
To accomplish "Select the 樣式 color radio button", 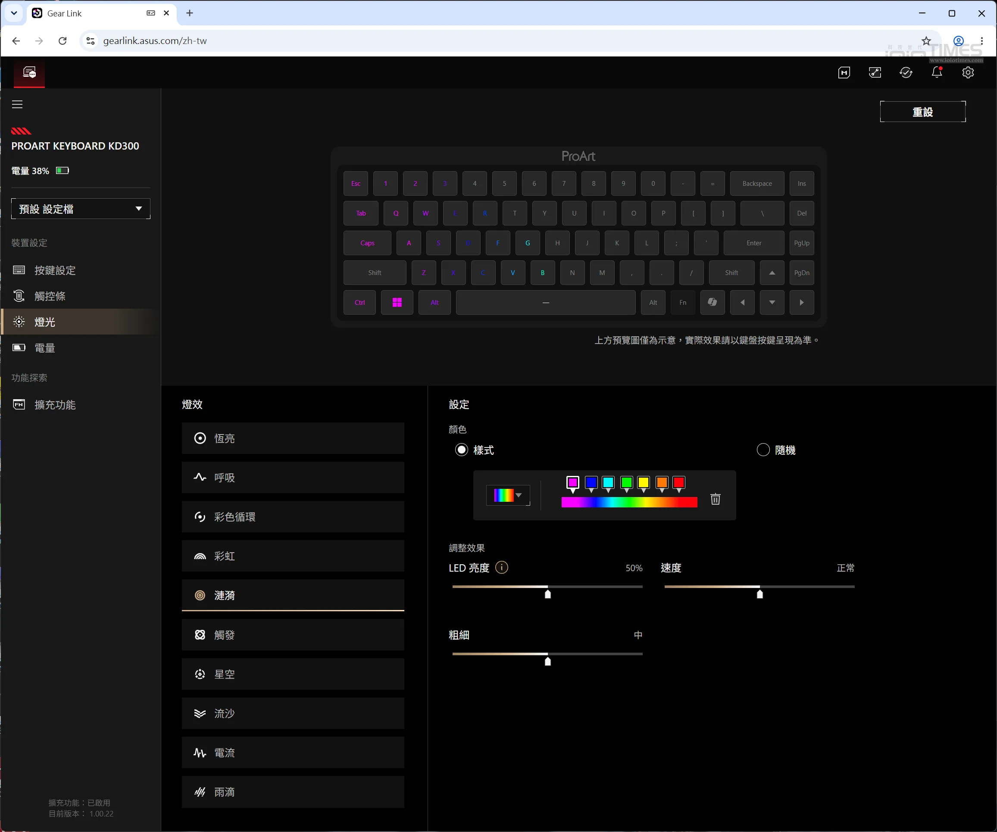I will 462,450.
